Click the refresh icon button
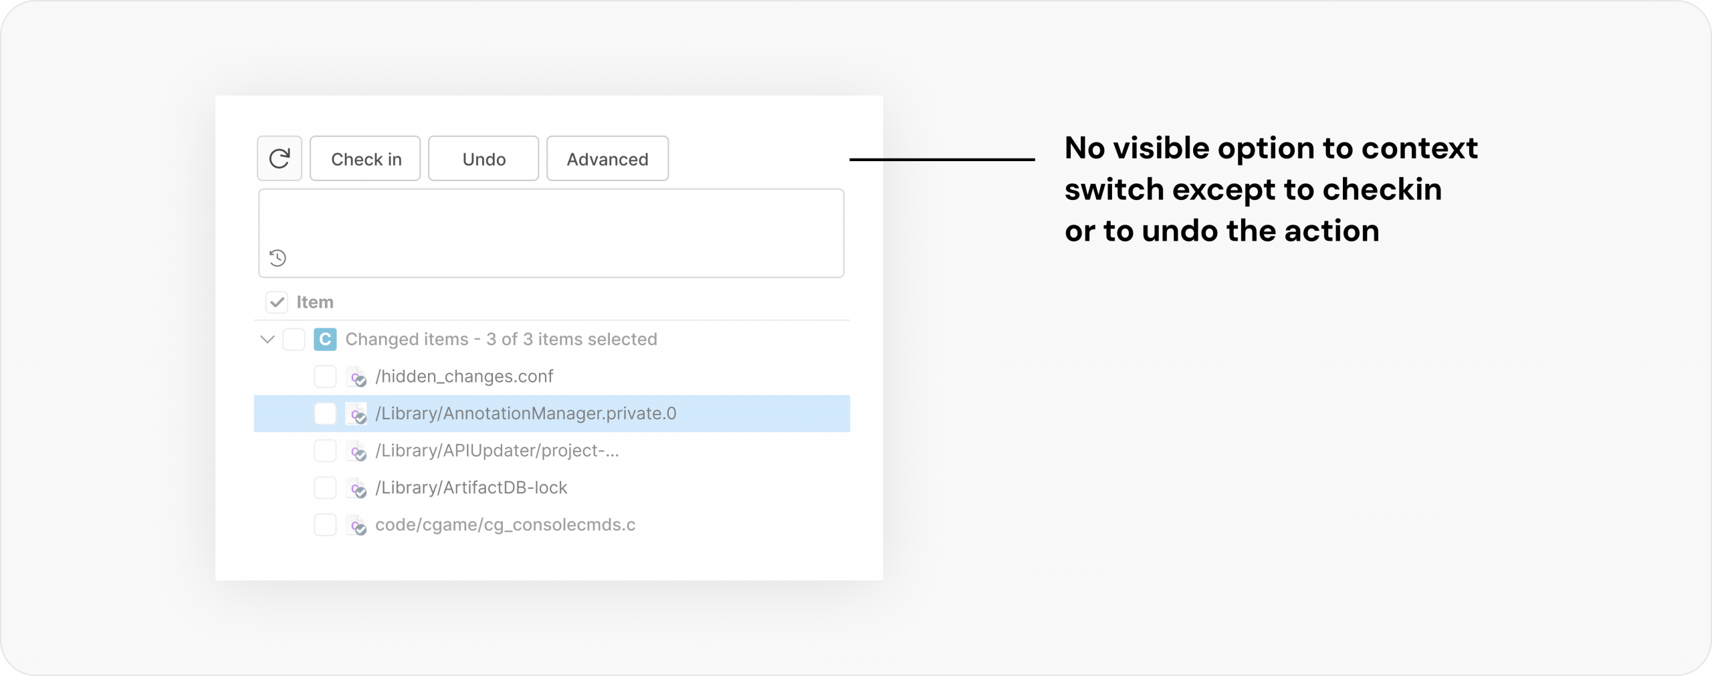This screenshot has width=1712, height=676. pos(280,158)
